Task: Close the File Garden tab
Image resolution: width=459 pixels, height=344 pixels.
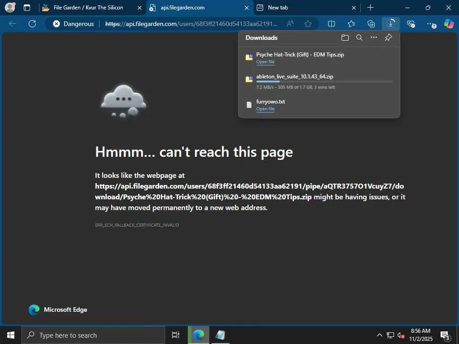Action: click(x=140, y=8)
